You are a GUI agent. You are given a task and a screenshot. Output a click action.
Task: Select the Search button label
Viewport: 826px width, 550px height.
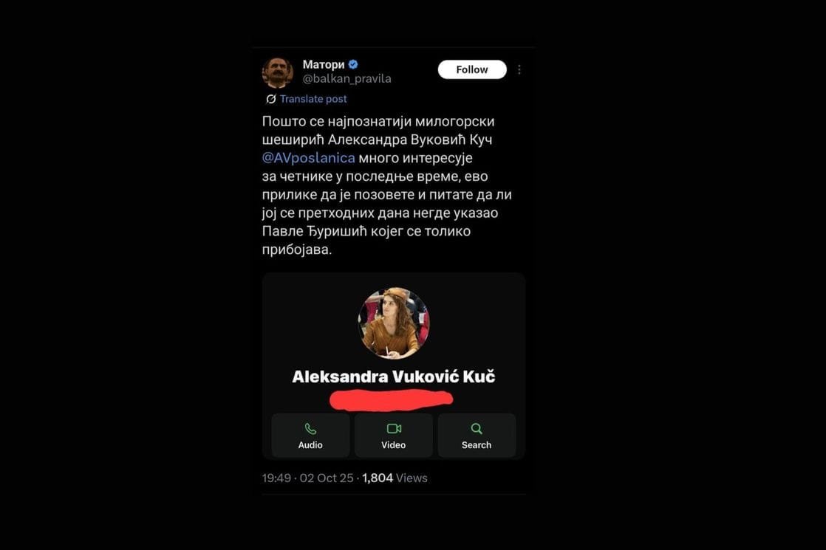tap(477, 444)
